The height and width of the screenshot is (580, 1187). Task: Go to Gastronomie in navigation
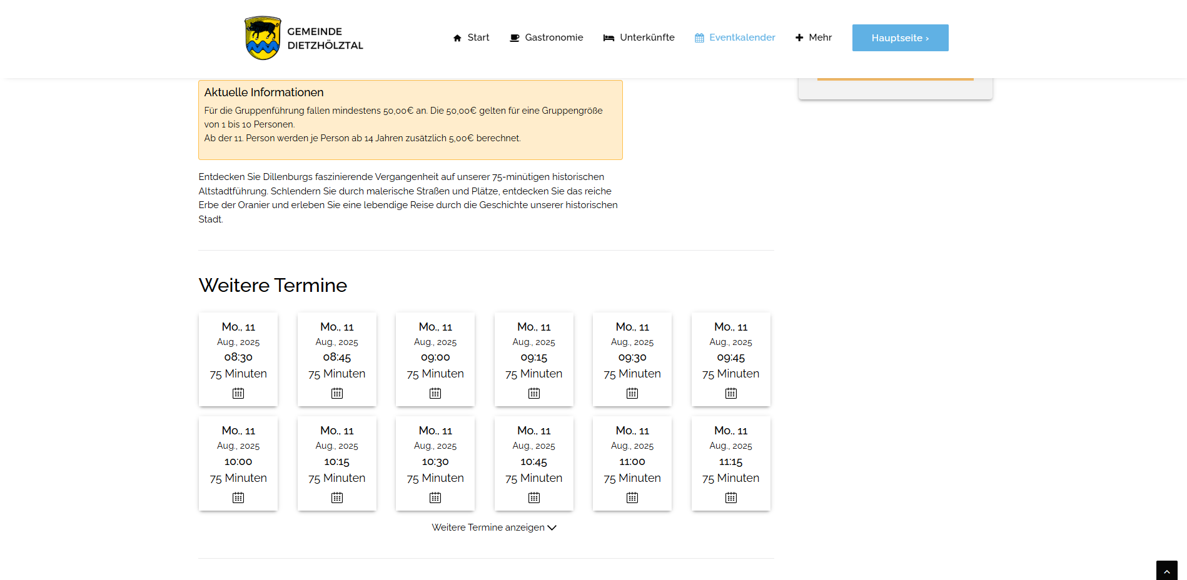(547, 37)
